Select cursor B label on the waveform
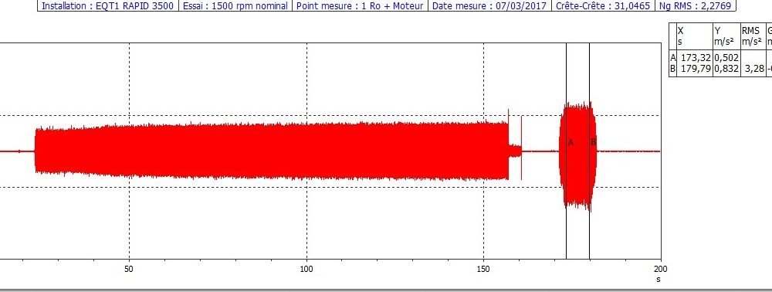Viewport: 772px width, 292px height. [x=593, y=142]
